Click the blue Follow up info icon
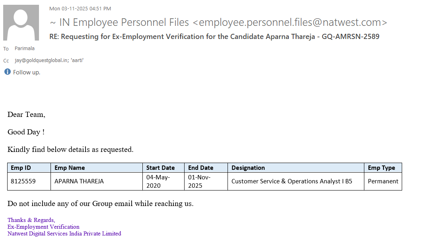The width and height of the screenshot is (426, 245). [7, 72]
